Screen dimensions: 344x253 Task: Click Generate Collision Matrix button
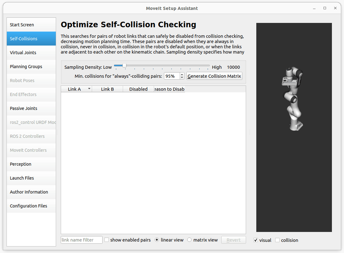tap(214, 76)
